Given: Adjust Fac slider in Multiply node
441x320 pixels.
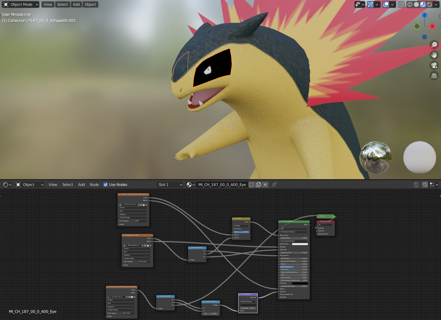Looking at the screenshot, I should [x=242, y=232].
